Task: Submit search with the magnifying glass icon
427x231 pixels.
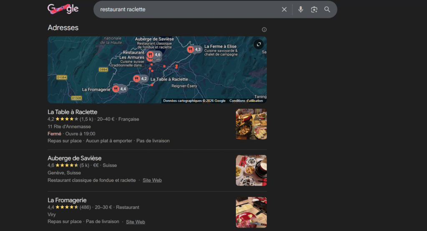Action: pos(327,10)
